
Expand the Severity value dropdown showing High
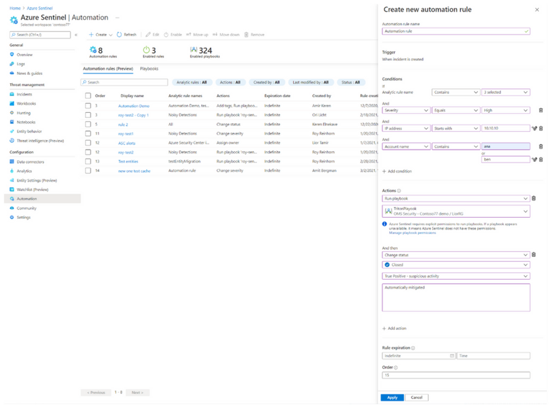click(505, 111)
